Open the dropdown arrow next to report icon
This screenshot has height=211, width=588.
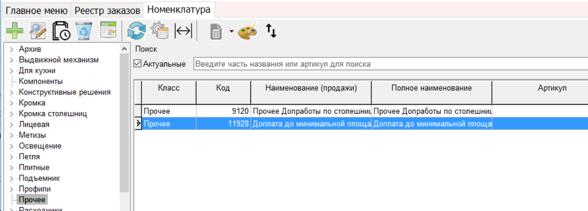coord(231,32)
